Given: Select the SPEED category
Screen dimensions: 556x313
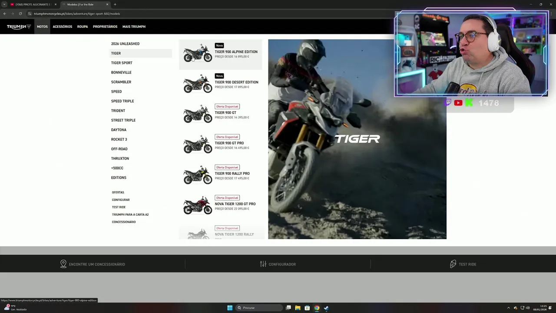Looking at the screenshot, I should point(116,92).
